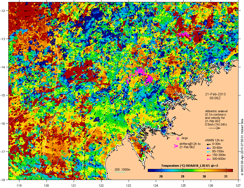
Task: Click the latitude axis label '-12'
Action: [3, 11]
